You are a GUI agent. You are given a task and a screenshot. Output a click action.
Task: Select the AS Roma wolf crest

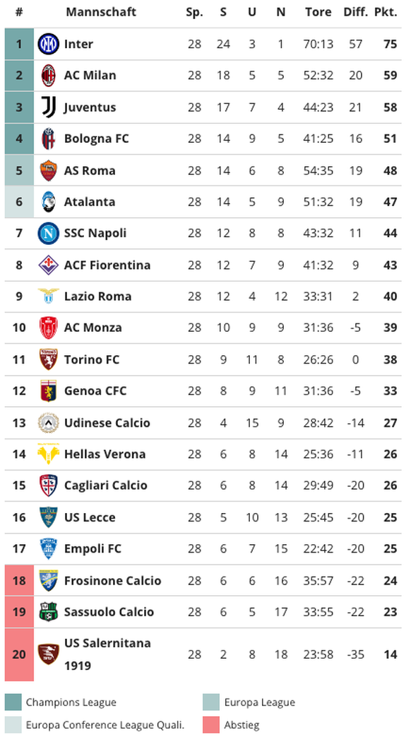tap(49, 171)
